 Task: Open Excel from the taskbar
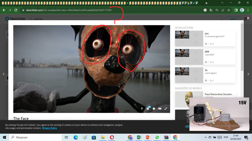coord(139,137)
